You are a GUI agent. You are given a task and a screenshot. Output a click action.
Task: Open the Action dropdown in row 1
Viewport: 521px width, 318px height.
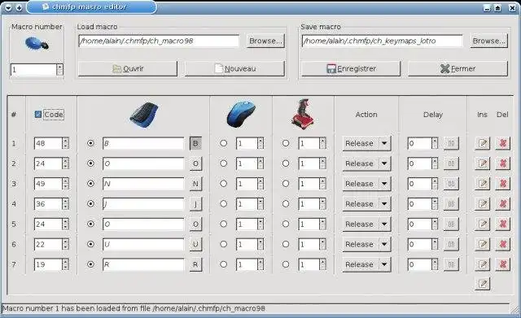pyautogui.click(x=366, y=143)
